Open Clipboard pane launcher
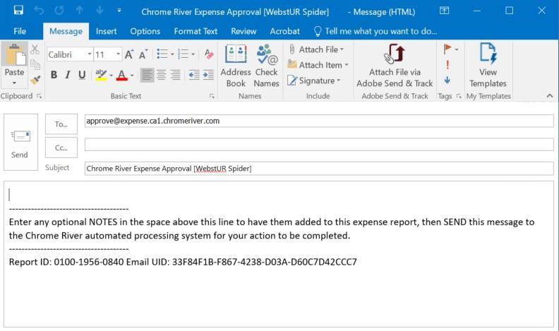The height and width of the screenshot is (331, 559). click(x=40, y=96)
